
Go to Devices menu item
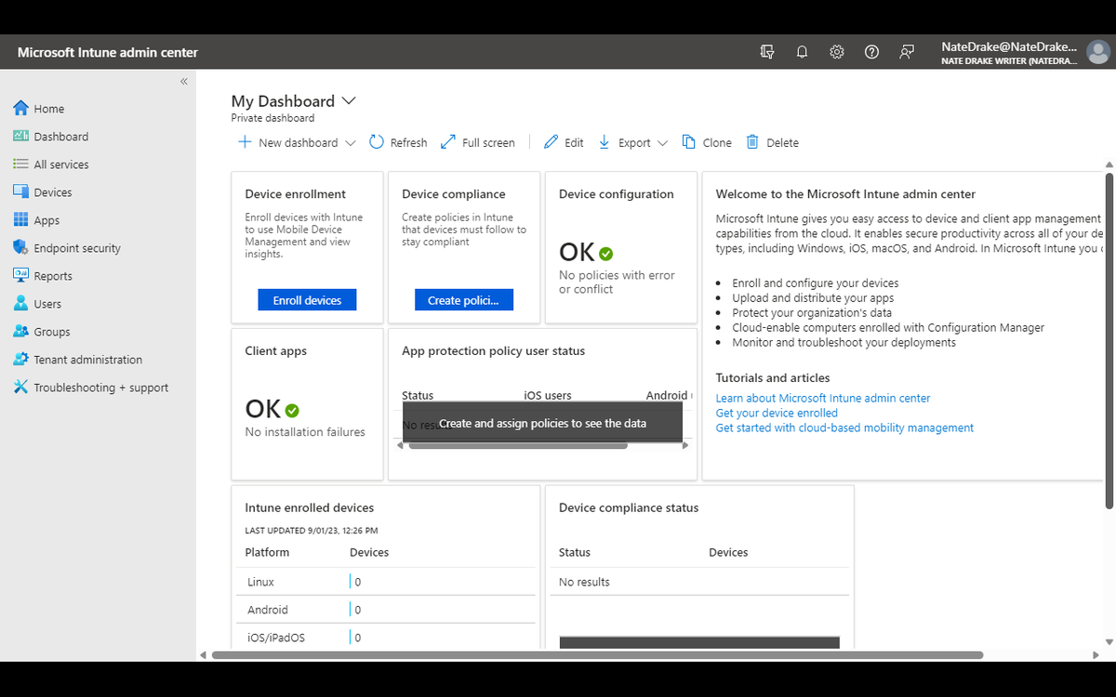[x=53, y=192]
